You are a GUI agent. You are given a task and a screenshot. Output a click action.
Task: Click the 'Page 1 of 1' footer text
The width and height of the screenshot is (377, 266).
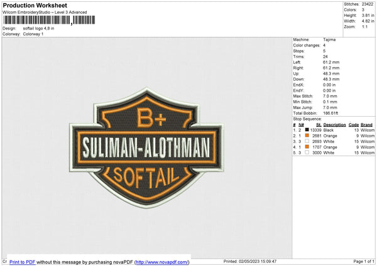tap(364, 261)
